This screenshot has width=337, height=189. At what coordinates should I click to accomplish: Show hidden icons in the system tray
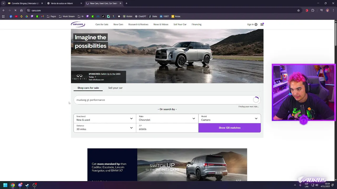[295, 185]
